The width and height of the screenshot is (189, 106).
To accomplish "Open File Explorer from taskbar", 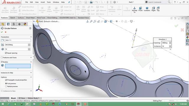I will tap(27, 104).
